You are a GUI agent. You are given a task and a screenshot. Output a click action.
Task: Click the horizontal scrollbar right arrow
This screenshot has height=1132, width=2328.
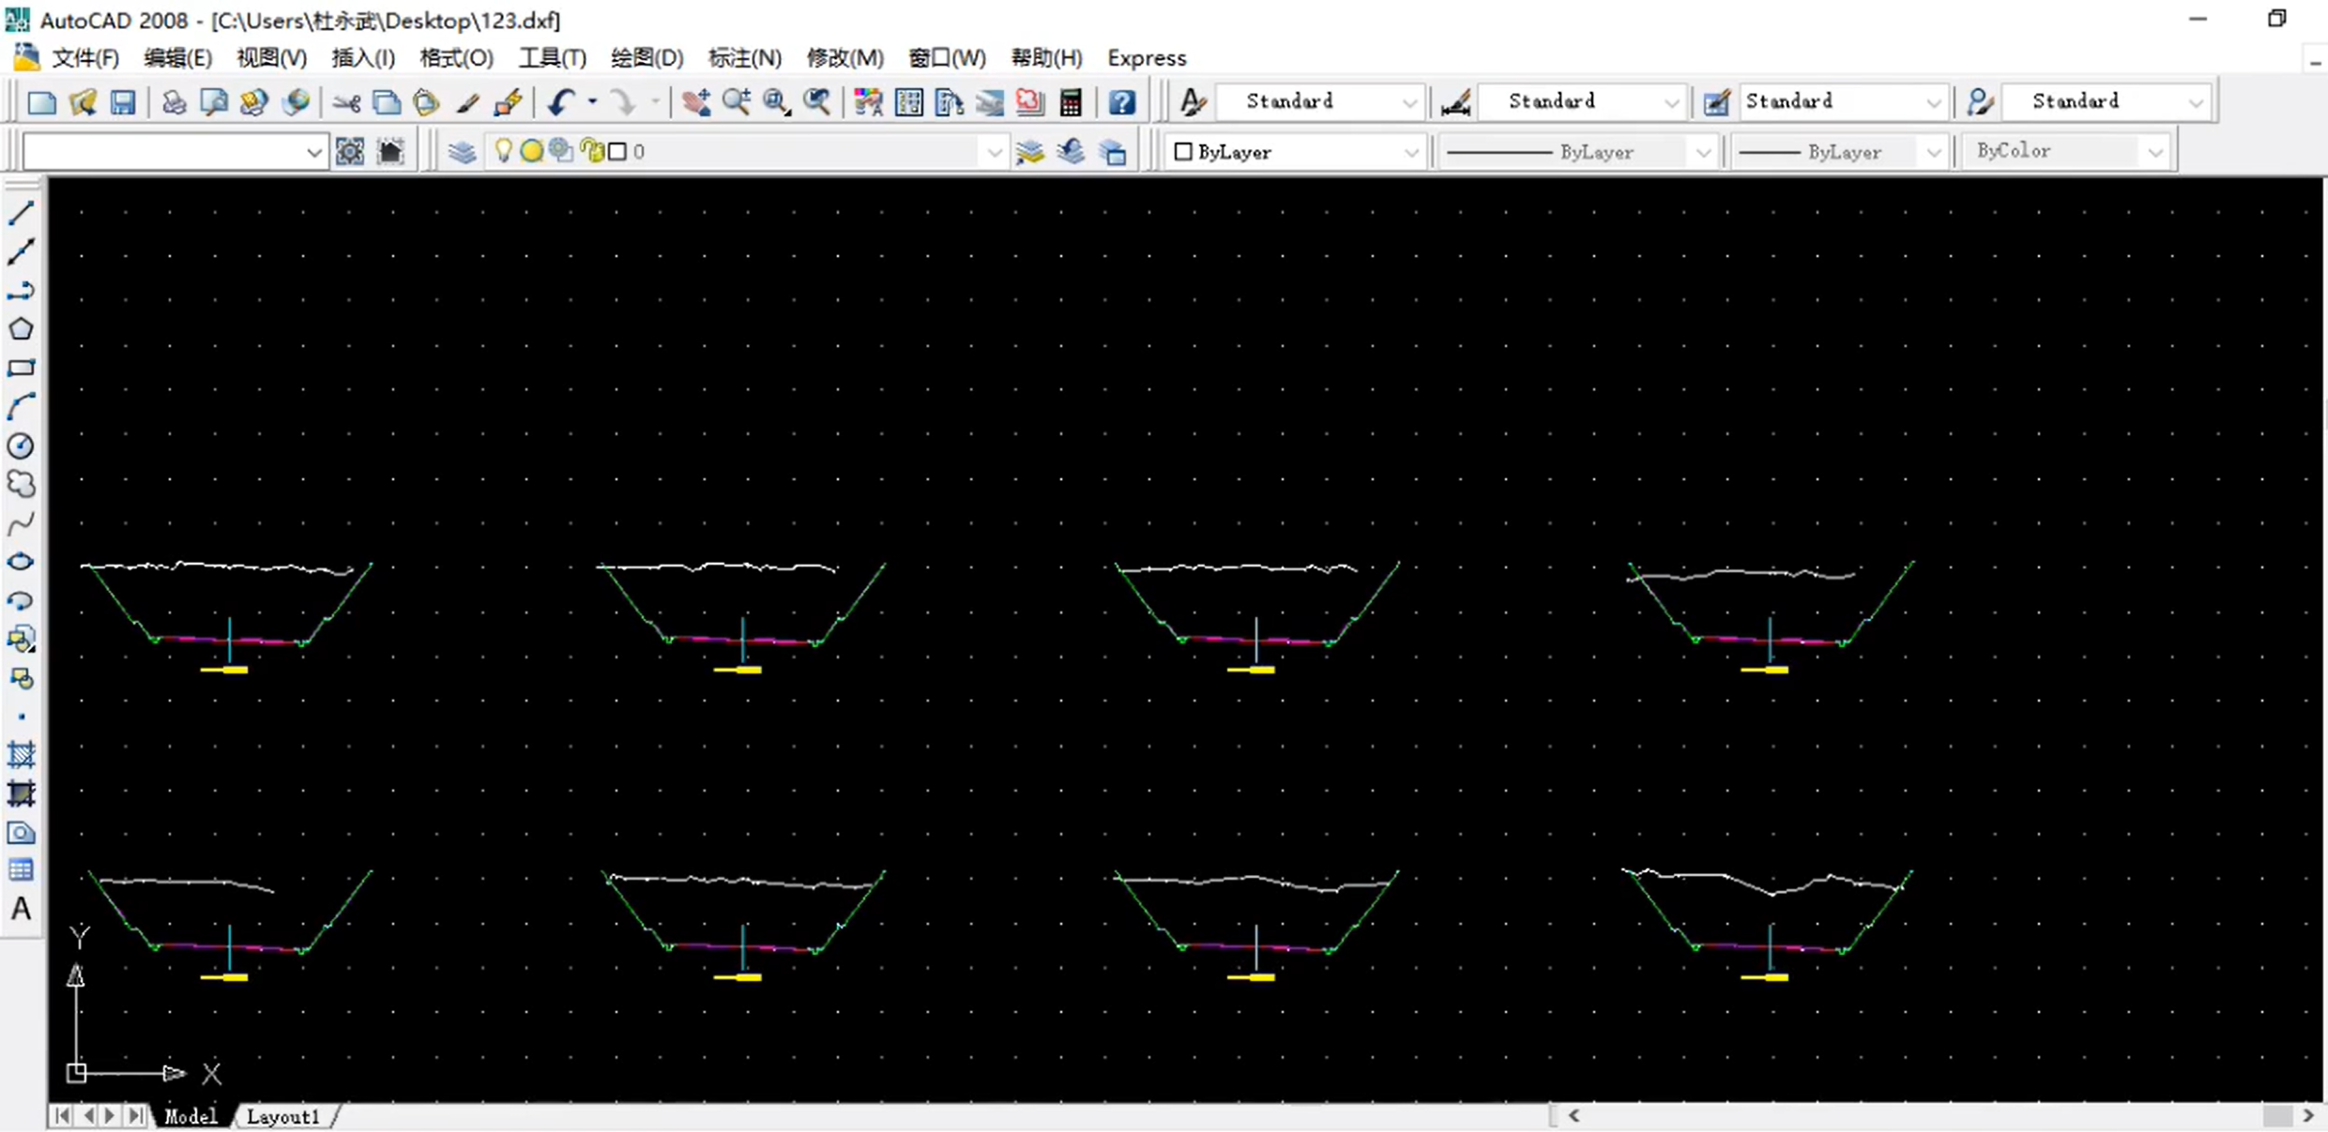(x=2308, y=1116)
